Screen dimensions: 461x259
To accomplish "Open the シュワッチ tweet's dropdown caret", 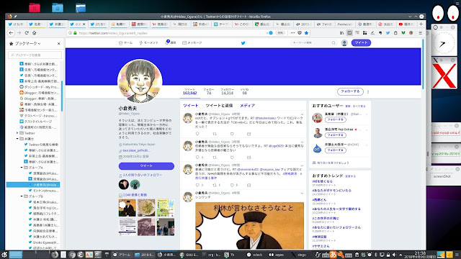I will point(302,194).
